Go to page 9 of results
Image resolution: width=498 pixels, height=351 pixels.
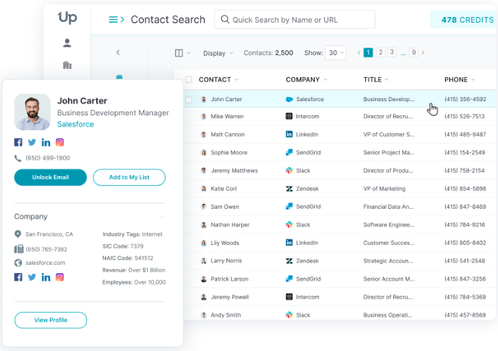tap(414, 52)
